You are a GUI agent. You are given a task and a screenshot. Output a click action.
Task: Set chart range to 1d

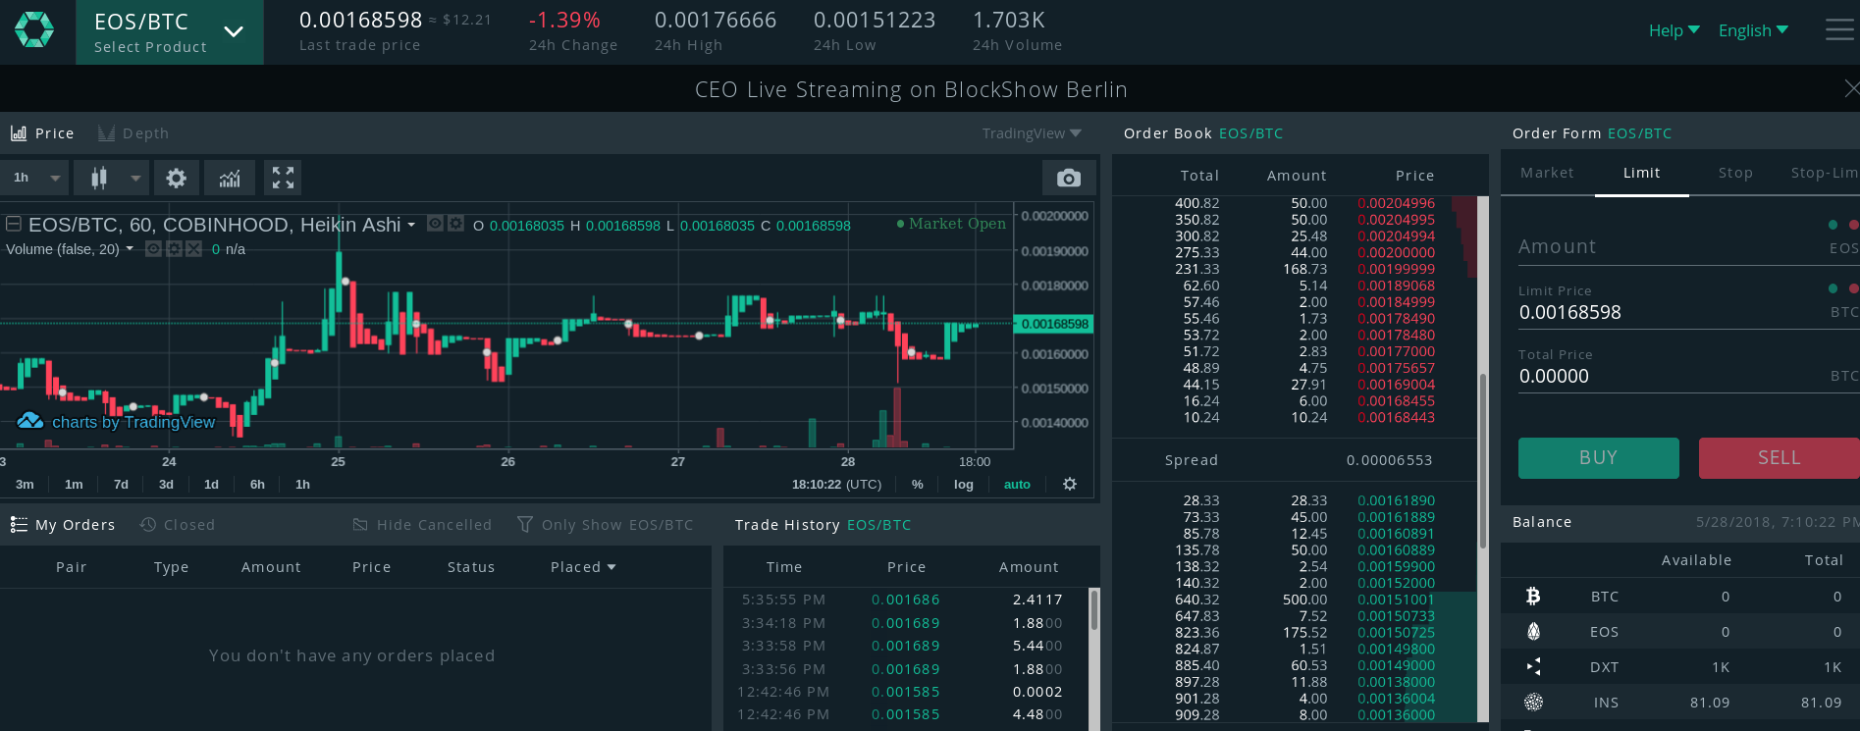(211, 484)
